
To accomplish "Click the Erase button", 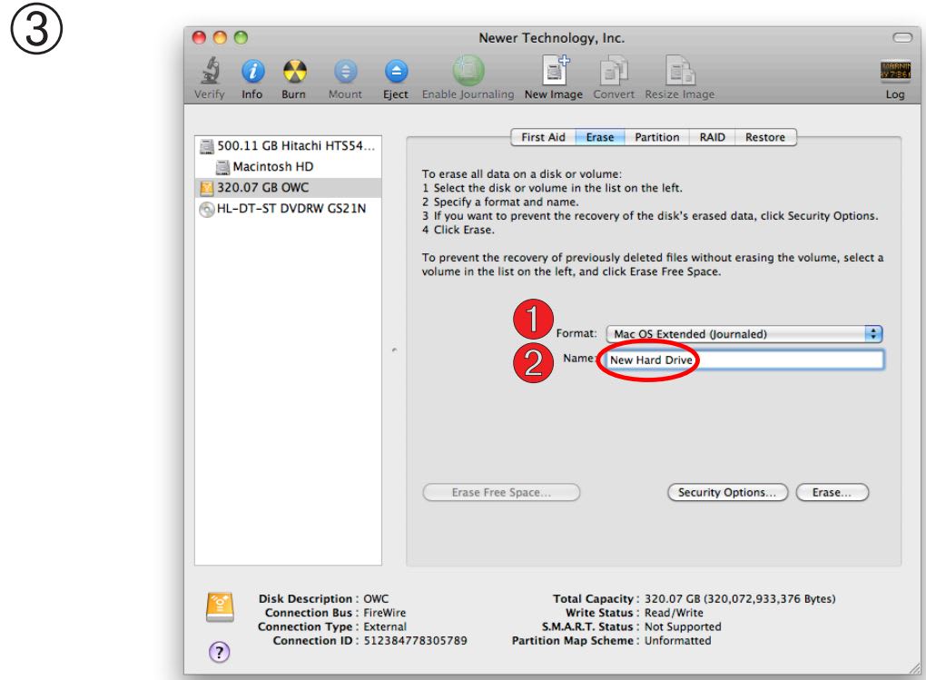I will 831,491.
